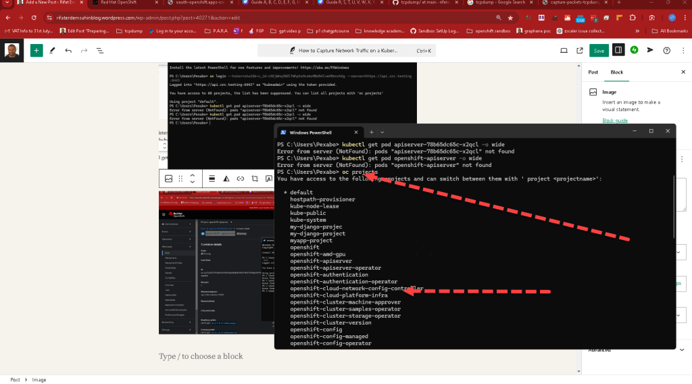
Task: Bookmark this page with the star icon
Action: point(511,18)
